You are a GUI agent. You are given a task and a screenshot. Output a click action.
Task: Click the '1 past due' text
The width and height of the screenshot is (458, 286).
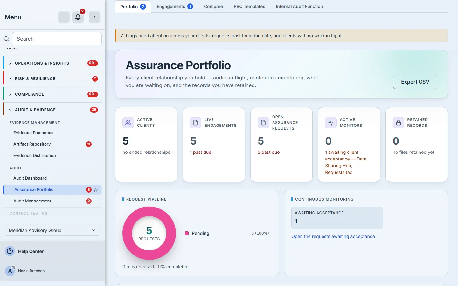point(201,152)
